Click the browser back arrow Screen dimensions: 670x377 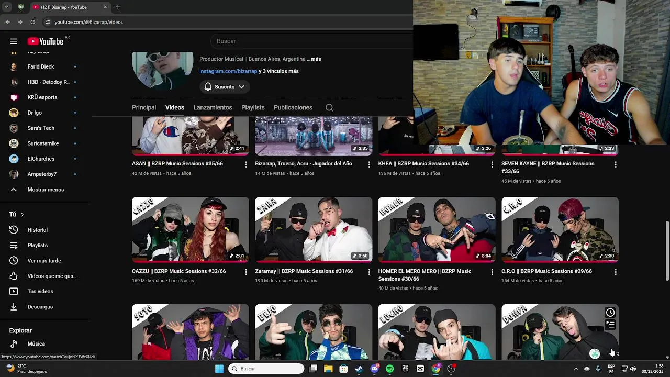(x=7, y=22)
